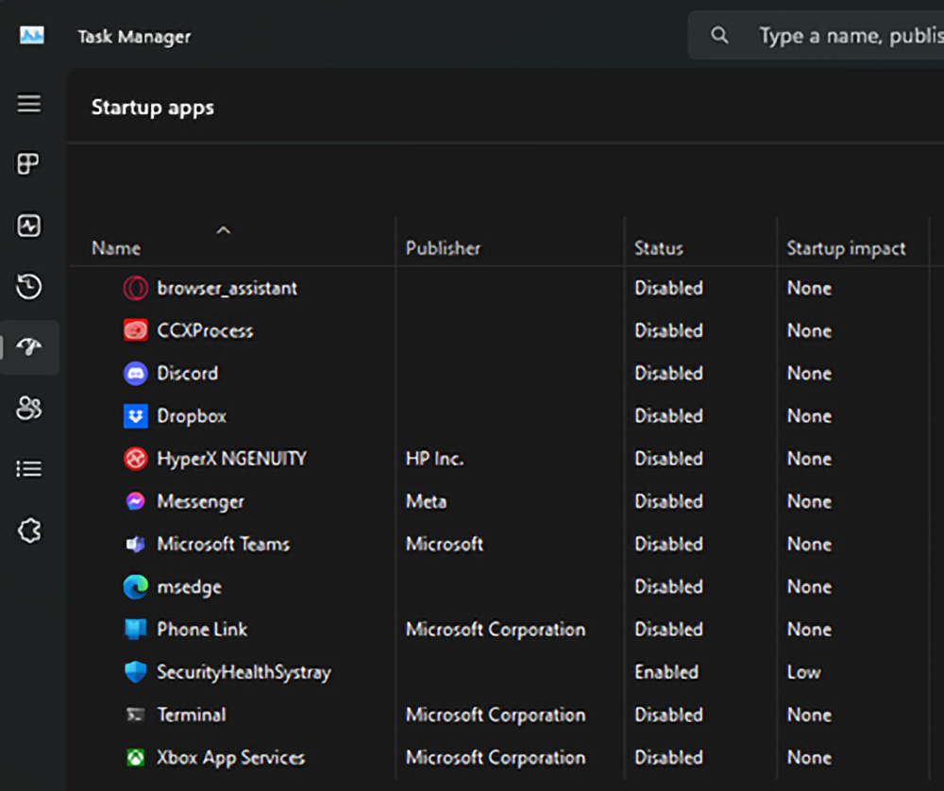Open Performance page in sidebar
944x791 pixels.
28,226
